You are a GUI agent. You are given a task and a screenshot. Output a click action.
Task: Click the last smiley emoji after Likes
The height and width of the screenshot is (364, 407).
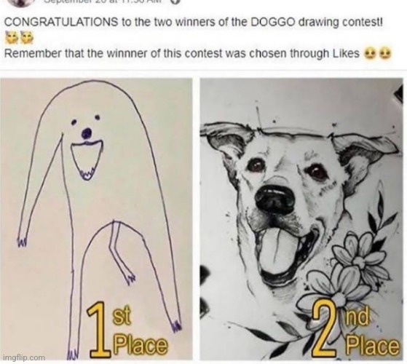coord(385,54)
